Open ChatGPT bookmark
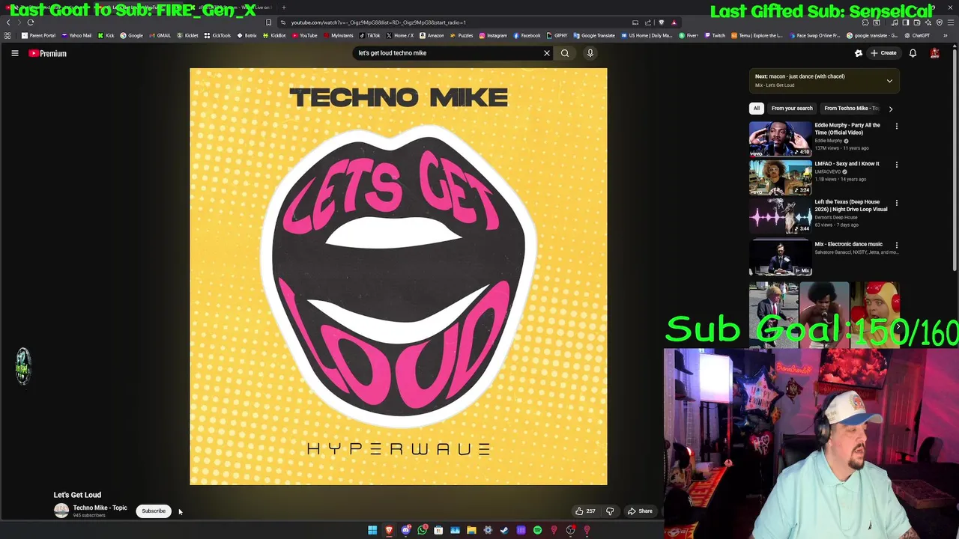959x539 pixels. point(917,36)
